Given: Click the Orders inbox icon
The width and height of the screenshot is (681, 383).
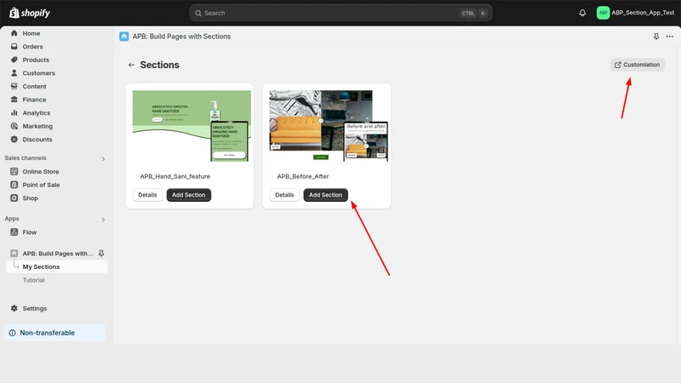Looking at the screenshot, I should (14, 47).
